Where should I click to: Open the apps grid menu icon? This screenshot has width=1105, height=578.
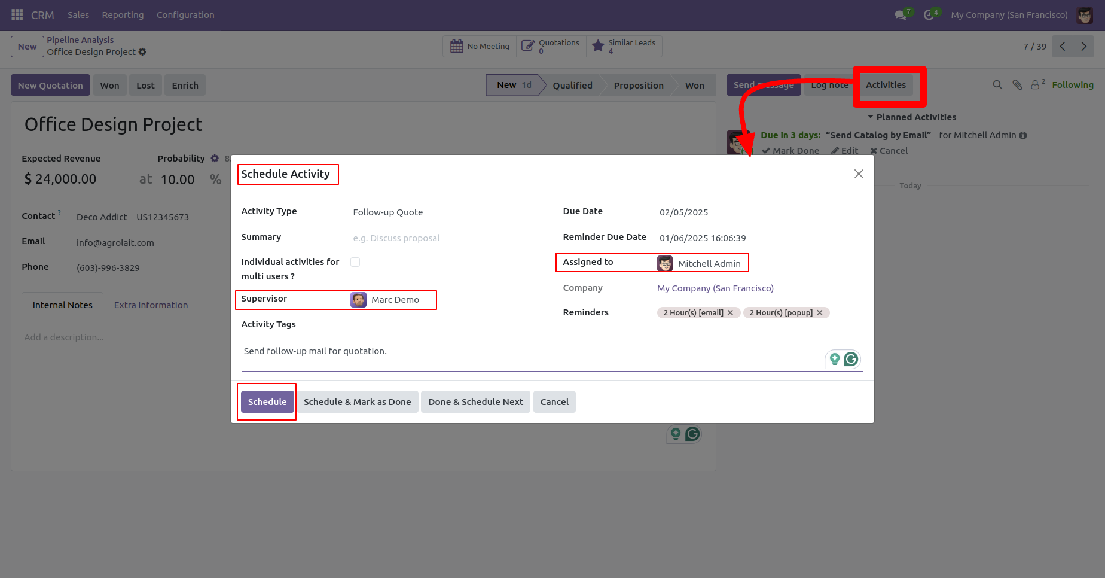coord(17,14)
